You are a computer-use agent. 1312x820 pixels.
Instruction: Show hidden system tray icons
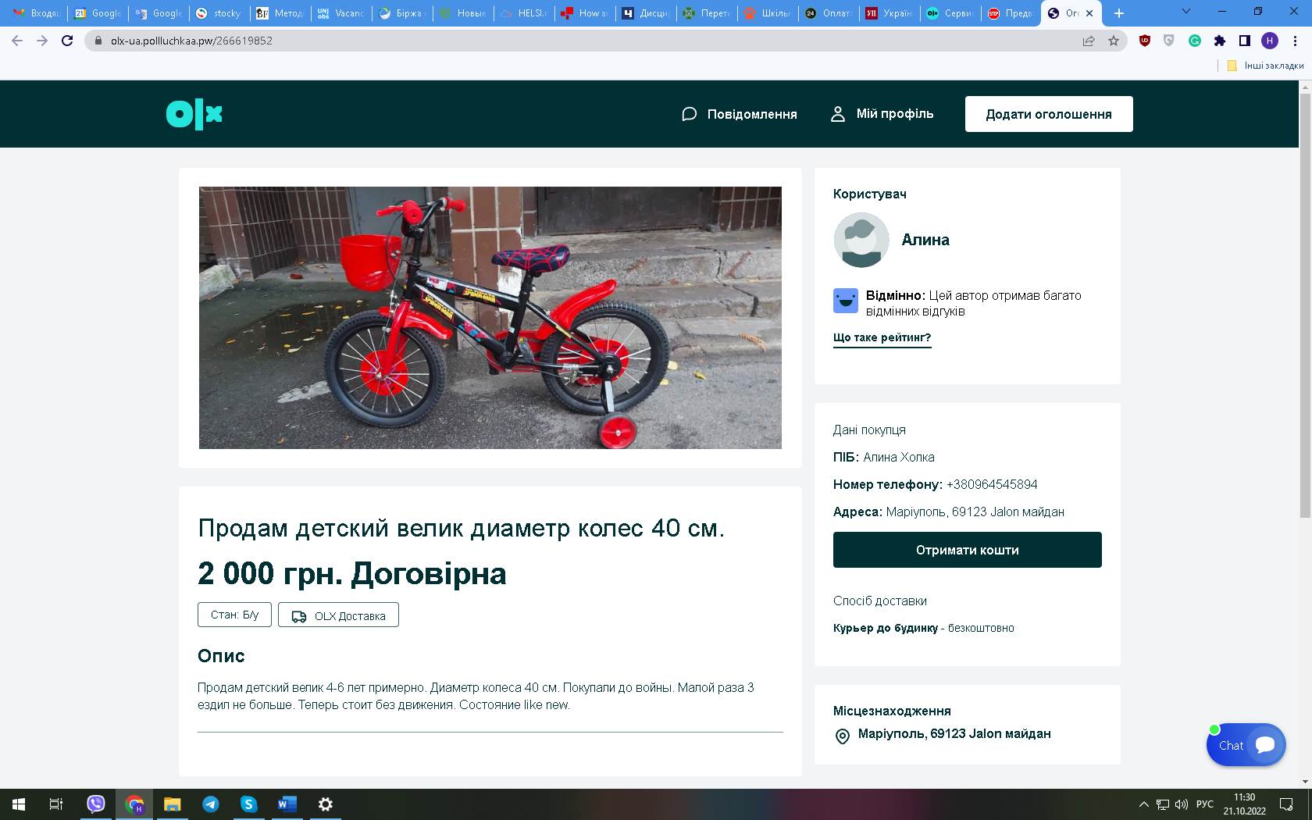tap(1143, 804)
